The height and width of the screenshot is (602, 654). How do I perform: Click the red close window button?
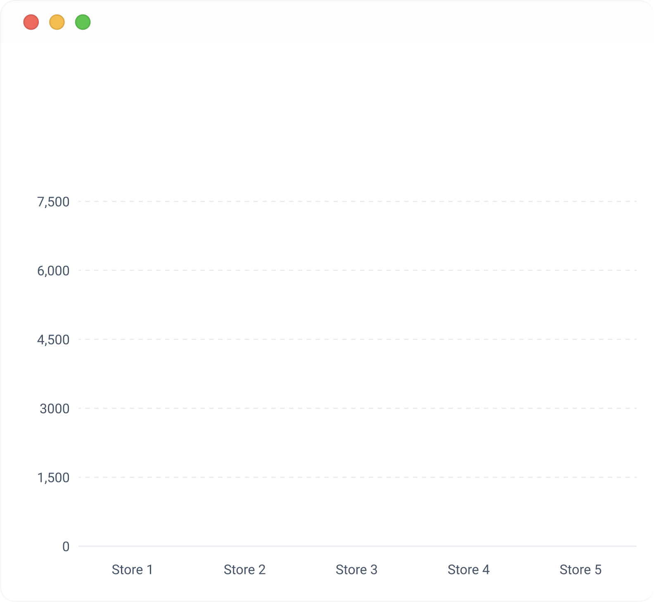(31, 22)
